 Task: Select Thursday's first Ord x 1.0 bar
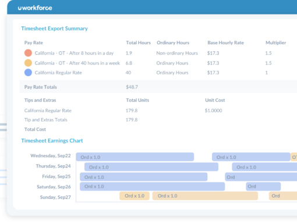(151, 167)
